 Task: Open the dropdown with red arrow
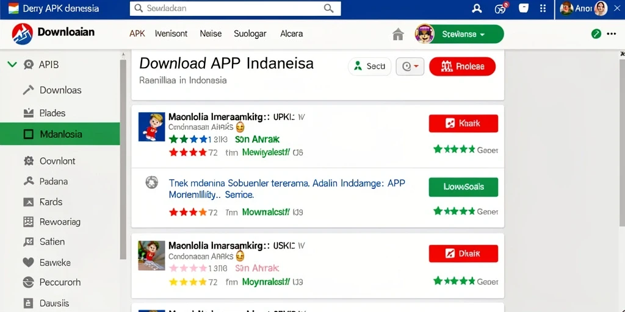click(x=410, y=66)
